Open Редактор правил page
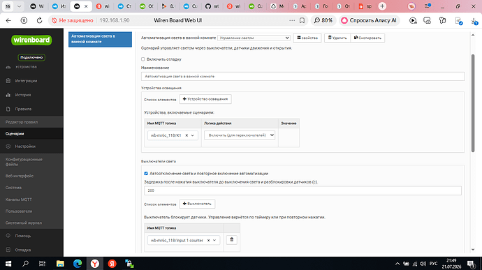Viewport: 482px width, 270px height. point(22,122)
